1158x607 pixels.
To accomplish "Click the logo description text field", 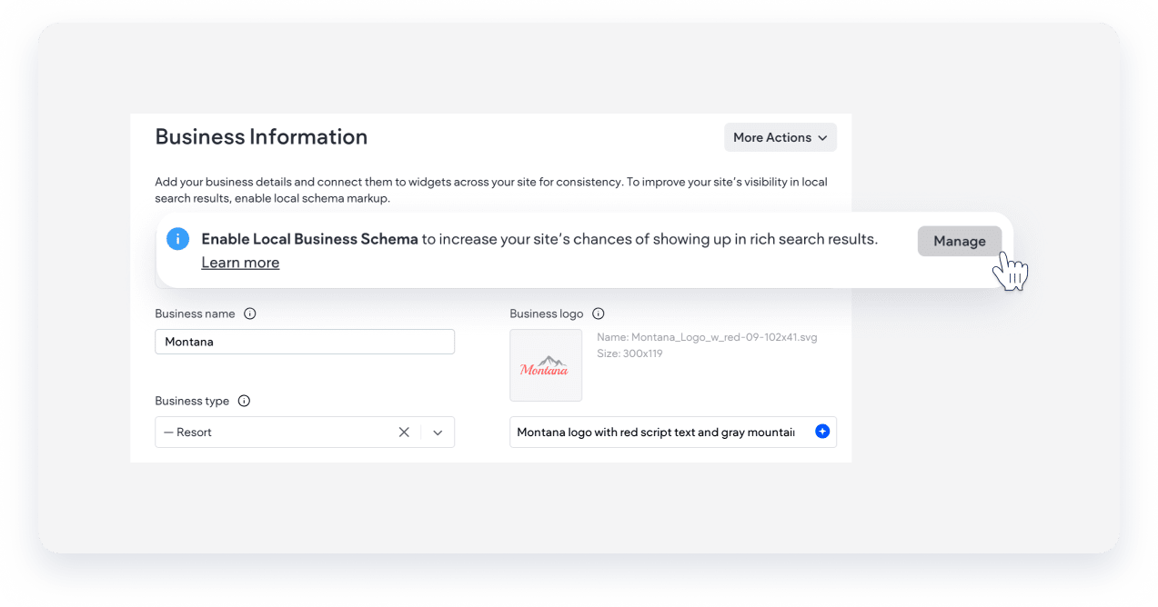I will [x=655, y=431].
